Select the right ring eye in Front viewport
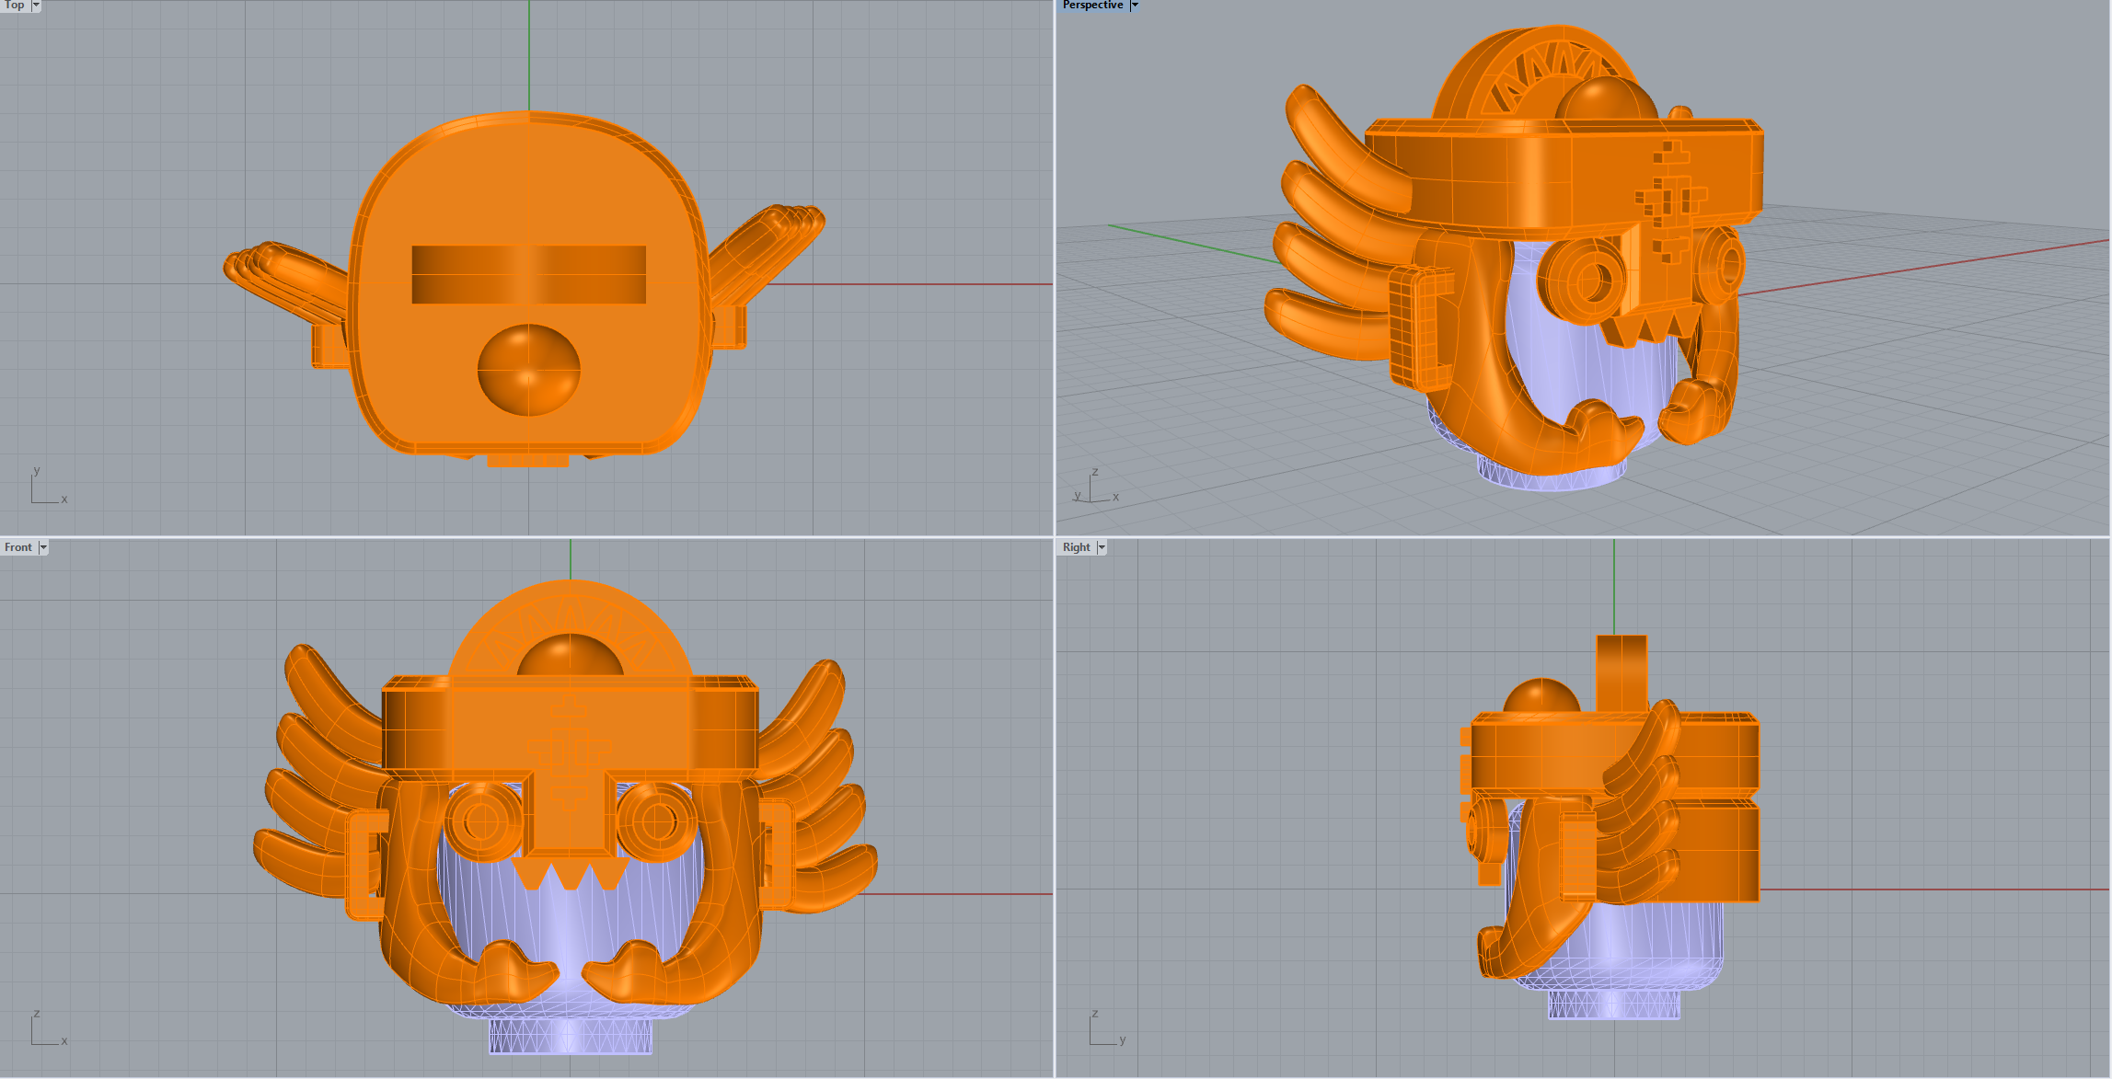This screenshot has width=2112, height=1079. (x=659, y=821)
